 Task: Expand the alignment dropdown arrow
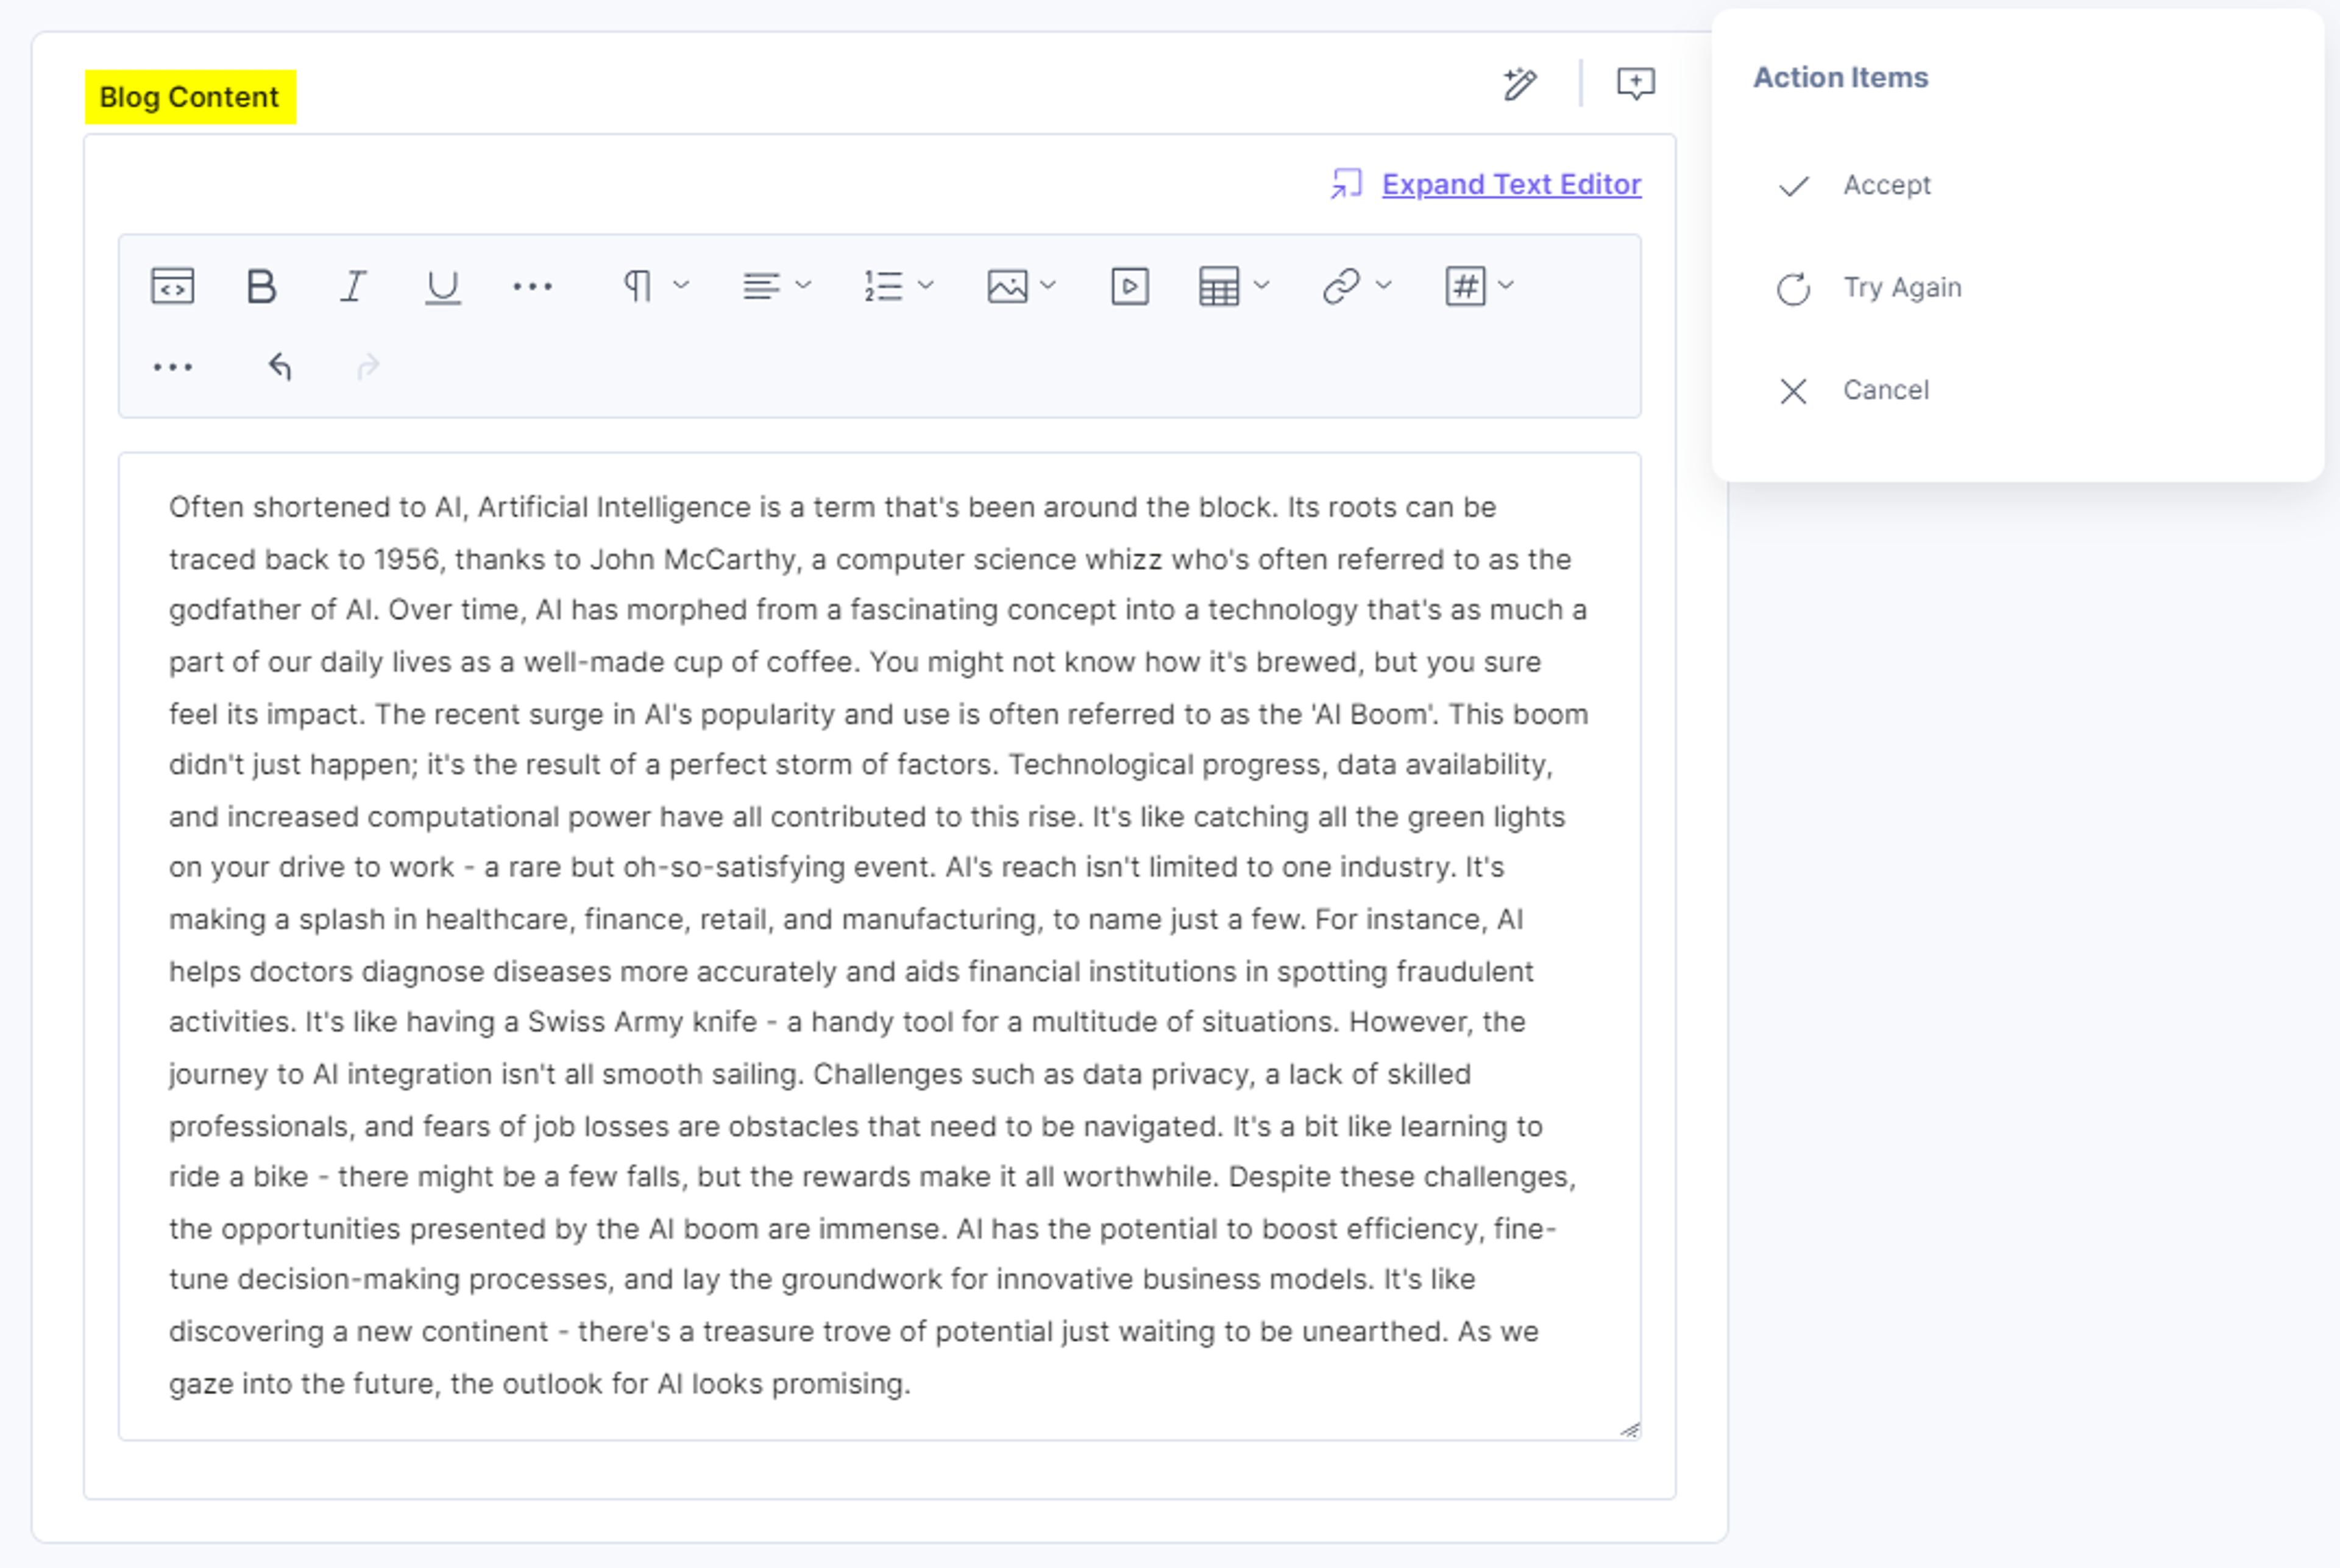pos(803,285)
